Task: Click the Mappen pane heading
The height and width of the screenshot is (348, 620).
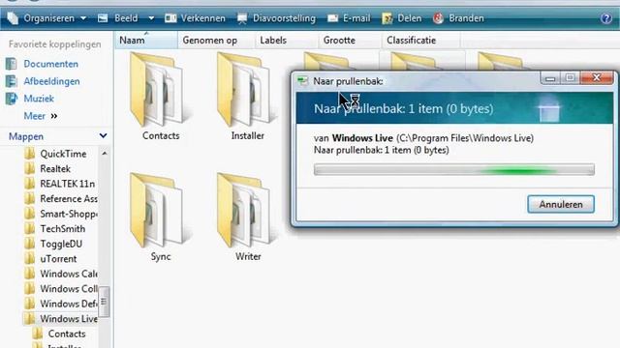Action: pos(26,136)
